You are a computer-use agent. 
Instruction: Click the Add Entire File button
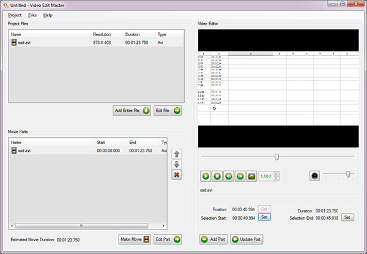click(132, 111)
